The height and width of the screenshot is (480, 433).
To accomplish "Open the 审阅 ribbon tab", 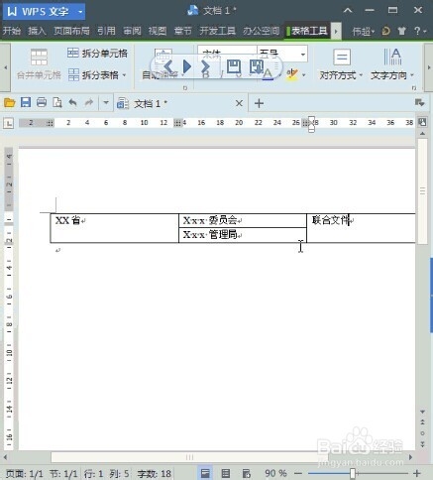I will point(132,31).
